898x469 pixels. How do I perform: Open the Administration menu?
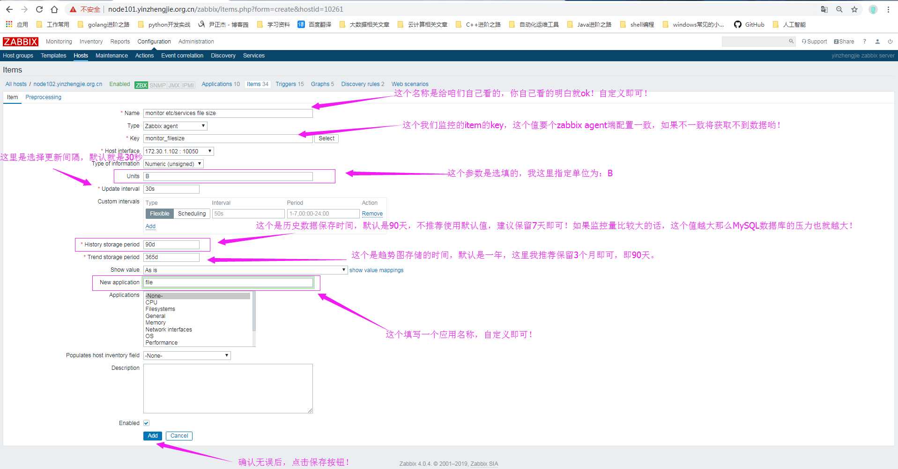[x=196, y=42]
